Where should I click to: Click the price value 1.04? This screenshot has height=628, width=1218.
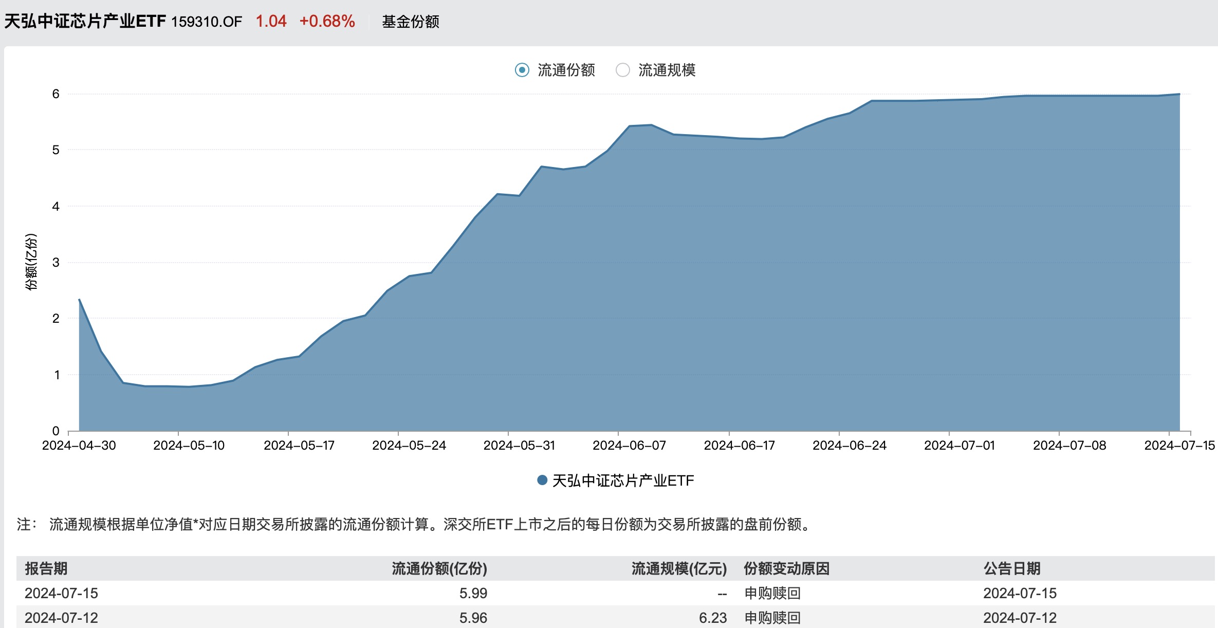[271, 21]
